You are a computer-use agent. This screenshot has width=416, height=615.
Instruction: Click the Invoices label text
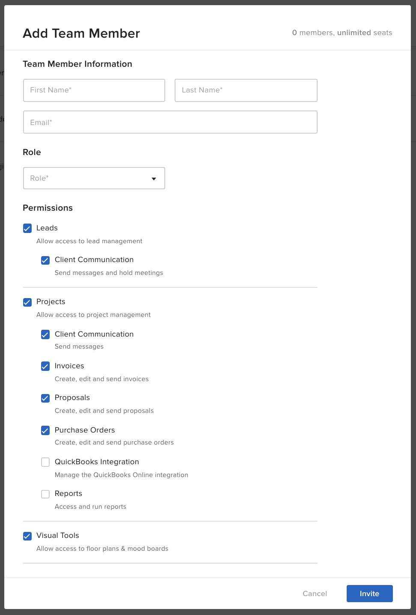(69, 366)
